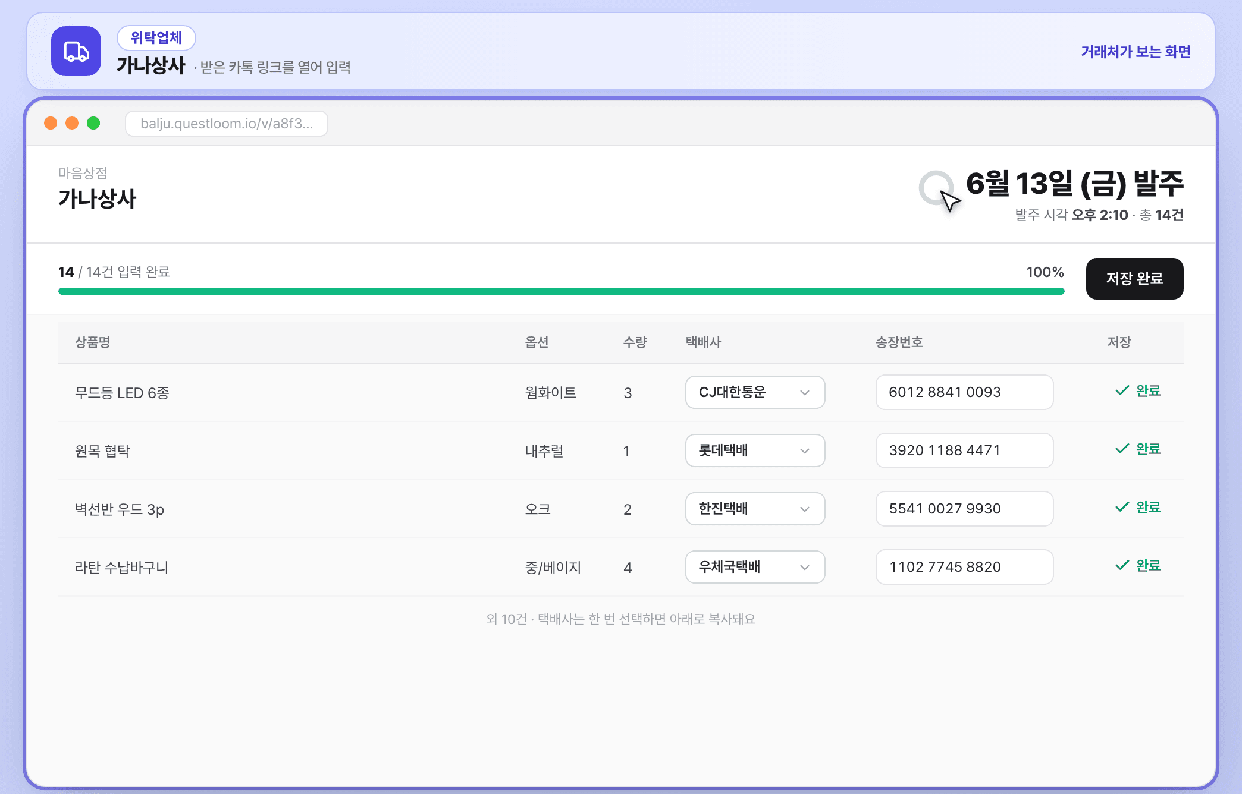Screen dimensions: 1242x794
Task: Click the 송장번호 column header
Action: [899, 342]
